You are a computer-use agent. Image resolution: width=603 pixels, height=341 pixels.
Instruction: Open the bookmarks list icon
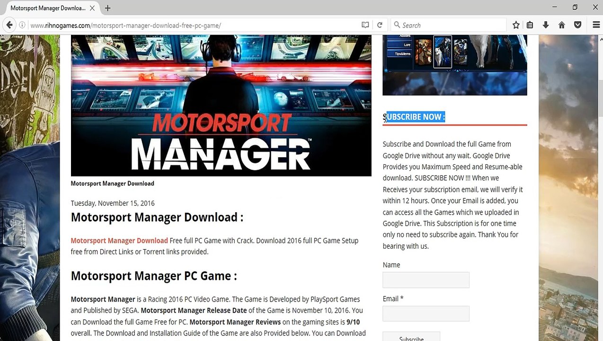530,25
